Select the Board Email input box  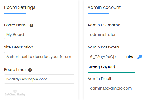39,79
